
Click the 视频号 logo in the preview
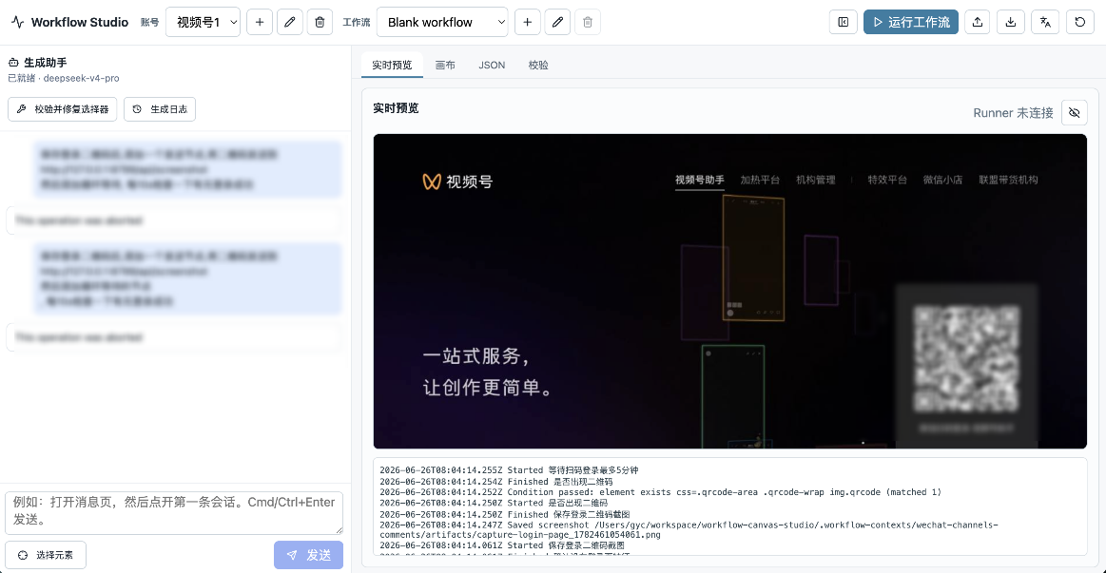pos(457,181)
